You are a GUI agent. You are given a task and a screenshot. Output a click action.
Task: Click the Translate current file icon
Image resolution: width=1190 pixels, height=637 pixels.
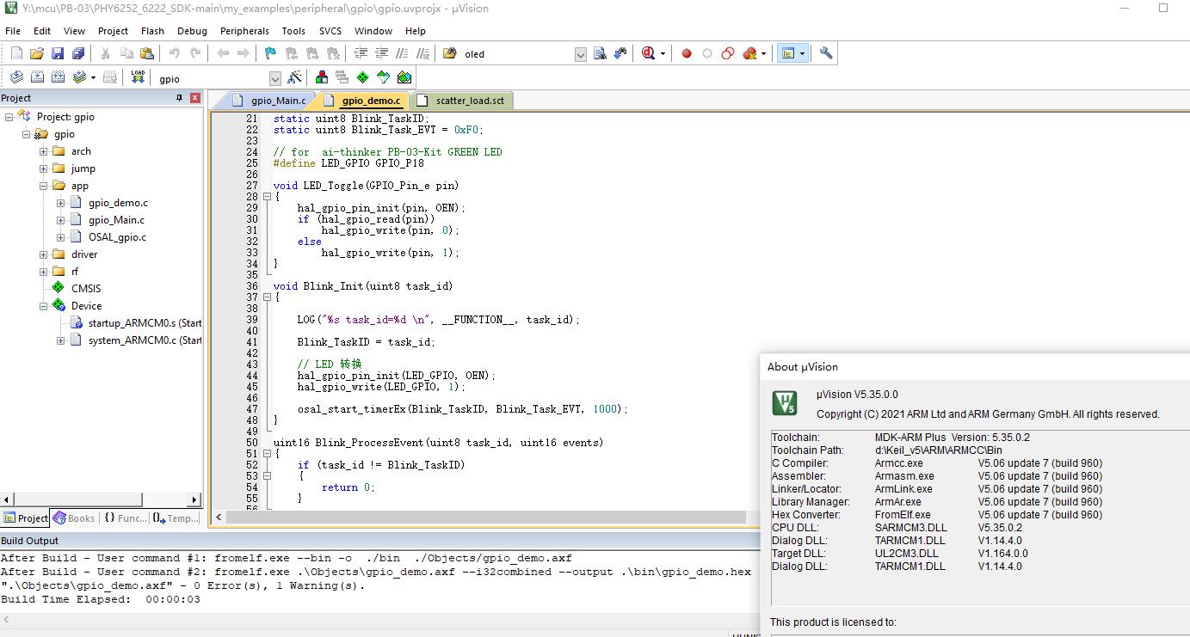16,77
